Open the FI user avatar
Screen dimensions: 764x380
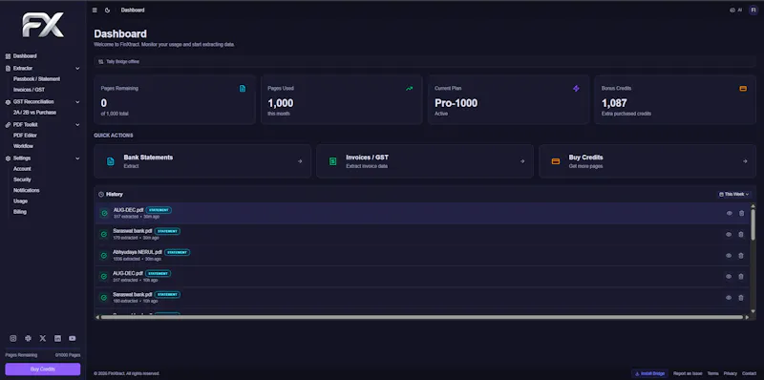coord(753,10)
